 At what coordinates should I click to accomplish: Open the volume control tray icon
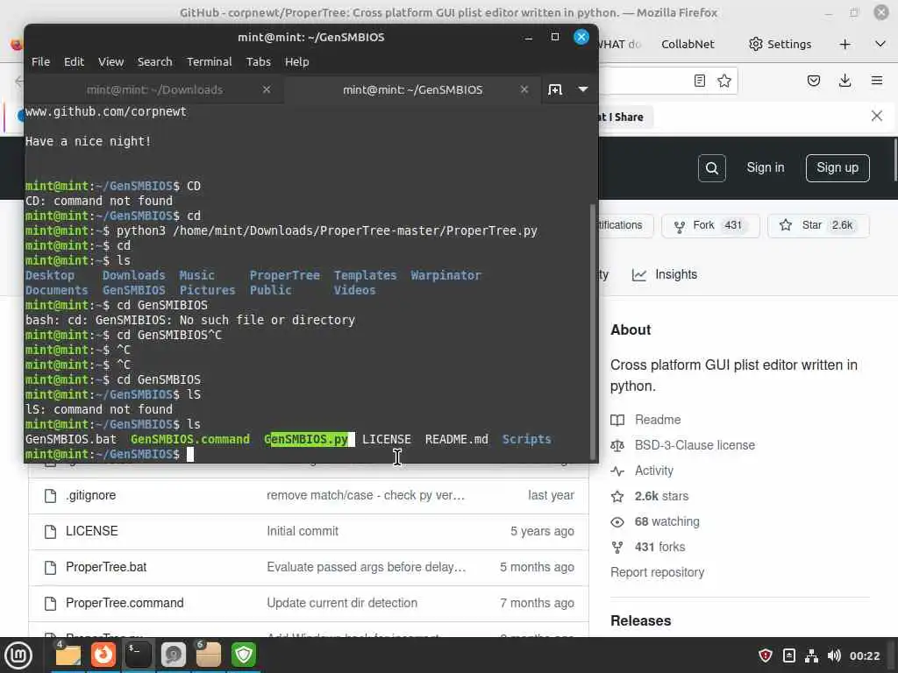coord(834,655)
